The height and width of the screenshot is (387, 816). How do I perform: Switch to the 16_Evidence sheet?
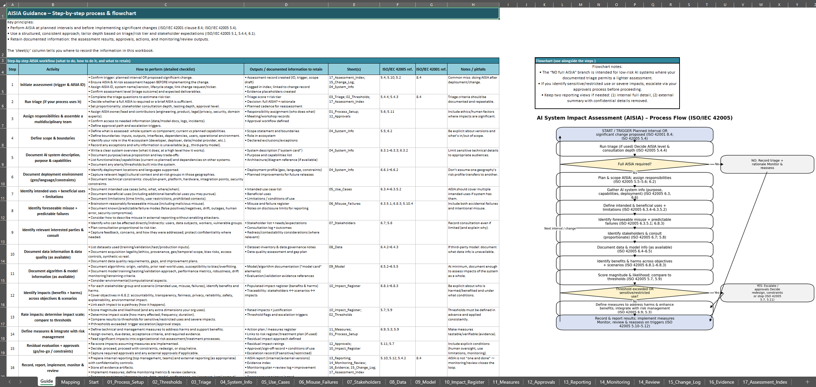[722, 382]
